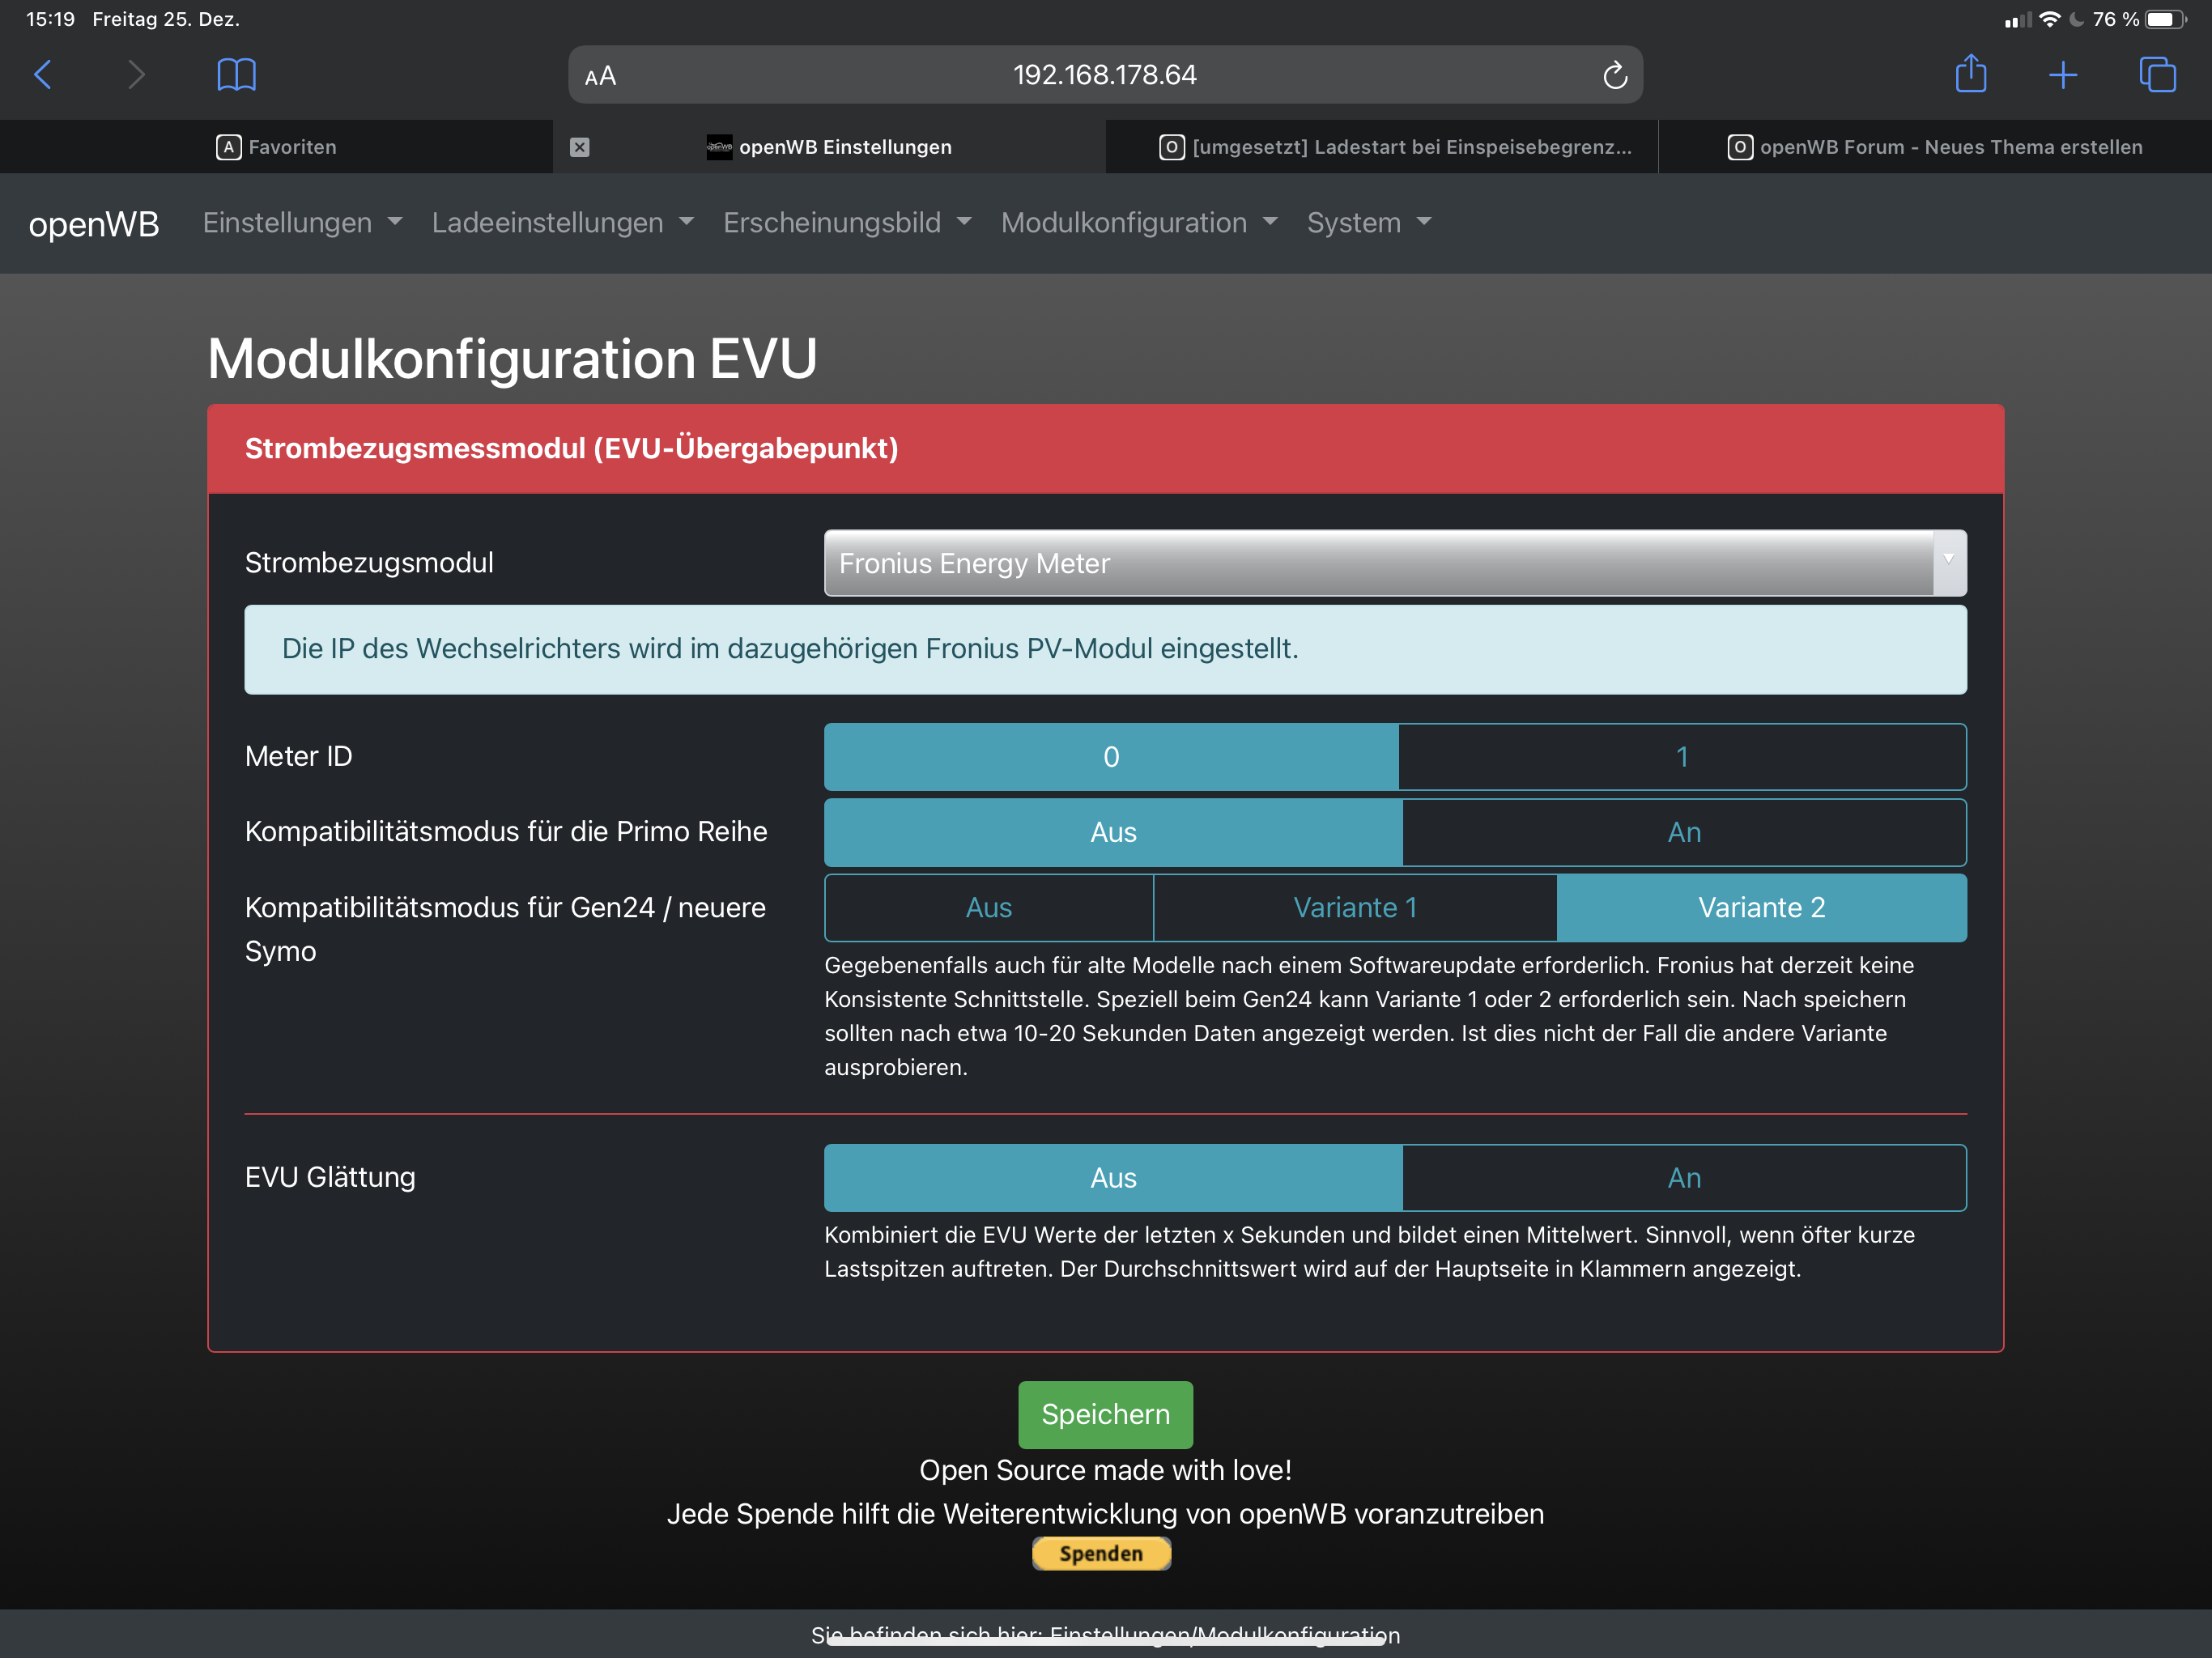Select Variante 1 for Gen24 mode

tap(1354, 908)
